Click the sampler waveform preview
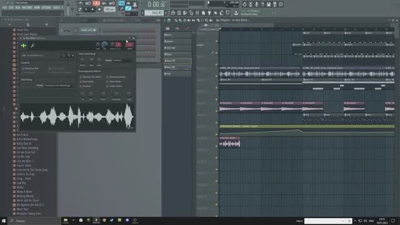 [77, 117]
